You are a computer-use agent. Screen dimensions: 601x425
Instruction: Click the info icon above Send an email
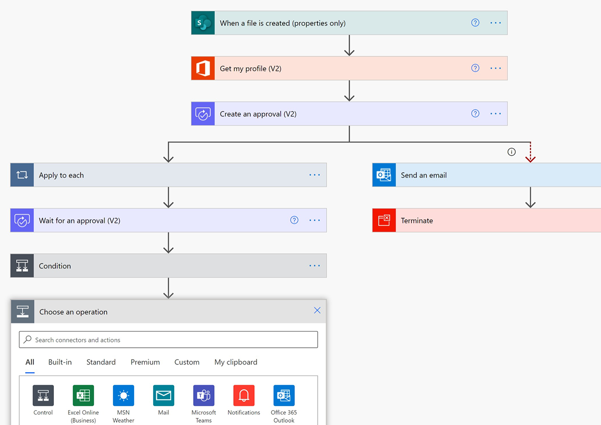[x=512, y=152]
